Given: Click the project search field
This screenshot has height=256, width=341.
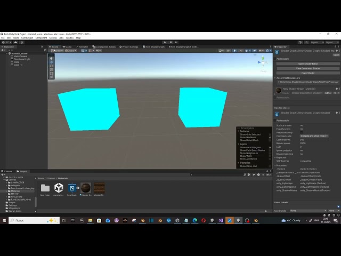Looking at the screenshot, I should 217,174.
